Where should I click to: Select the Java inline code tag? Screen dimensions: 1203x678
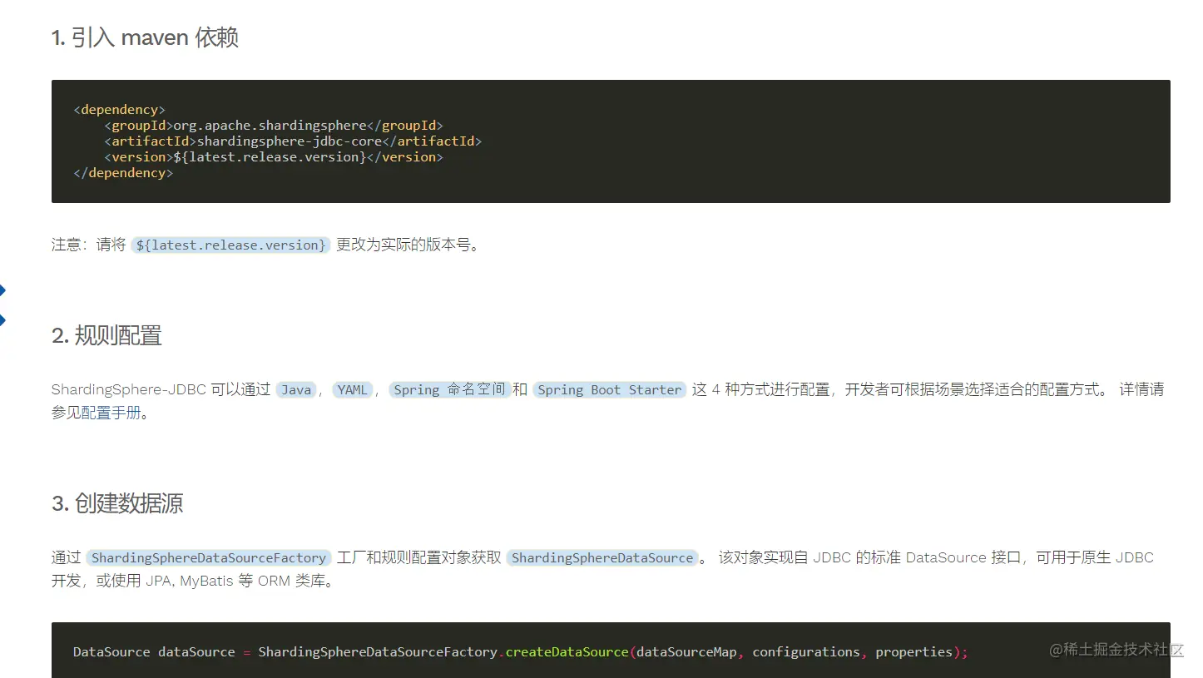coord(296,389)
